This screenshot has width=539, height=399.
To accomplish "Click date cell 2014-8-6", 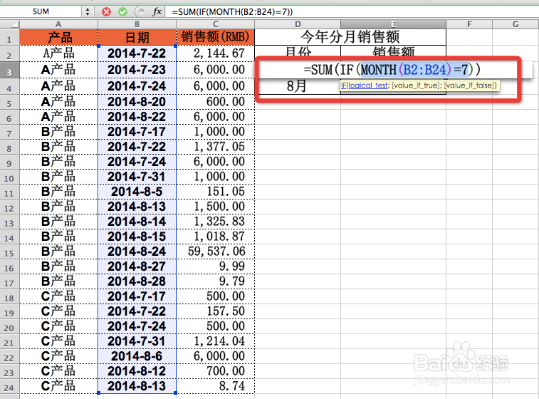I will (x=137, y=356).
